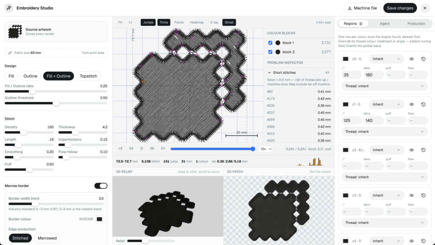
Task: Turn off the Merrow border switch
Action: pos(101,186)
